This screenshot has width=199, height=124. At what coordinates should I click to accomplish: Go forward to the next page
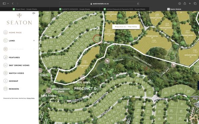coord(17,4)
